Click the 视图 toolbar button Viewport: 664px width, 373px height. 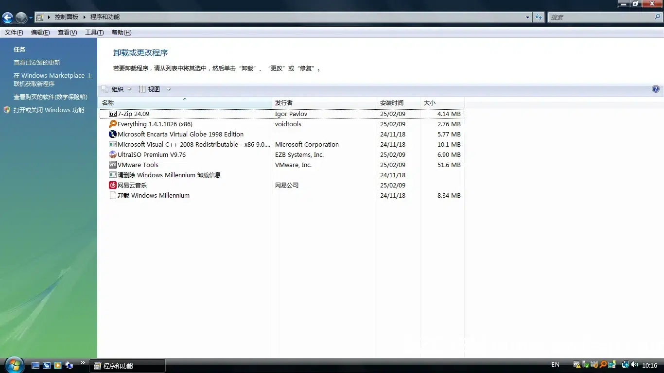tap(149, 89)
